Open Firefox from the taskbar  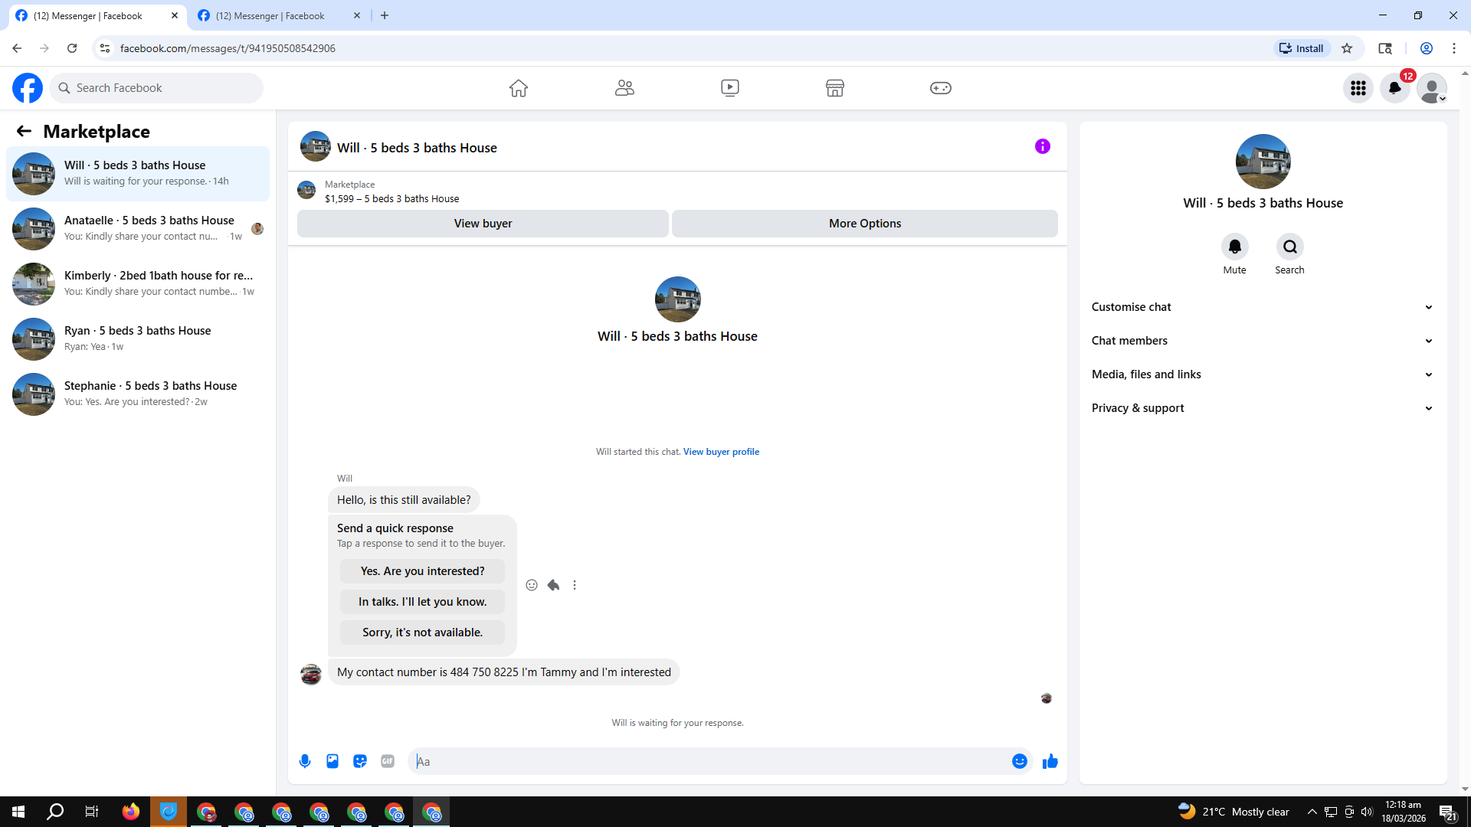(131, 812)
